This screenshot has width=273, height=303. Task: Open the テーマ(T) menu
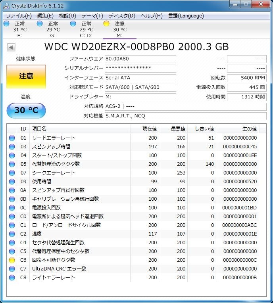[92, 16]
